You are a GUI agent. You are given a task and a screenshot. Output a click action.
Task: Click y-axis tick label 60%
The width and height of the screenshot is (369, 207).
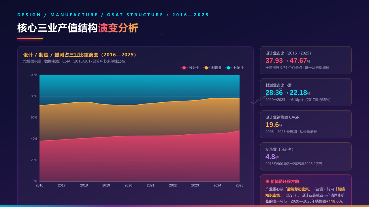pyautogui.click(x=34, y=118)
